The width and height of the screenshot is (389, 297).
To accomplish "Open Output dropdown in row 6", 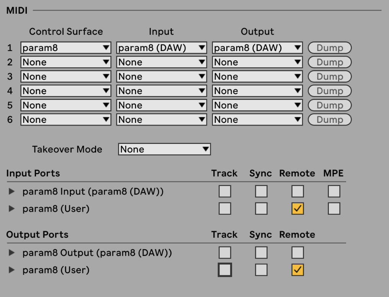I will click(257, 119).
